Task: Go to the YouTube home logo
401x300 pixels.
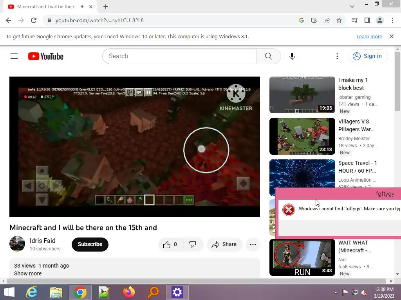Action: [x=46, y=56]
